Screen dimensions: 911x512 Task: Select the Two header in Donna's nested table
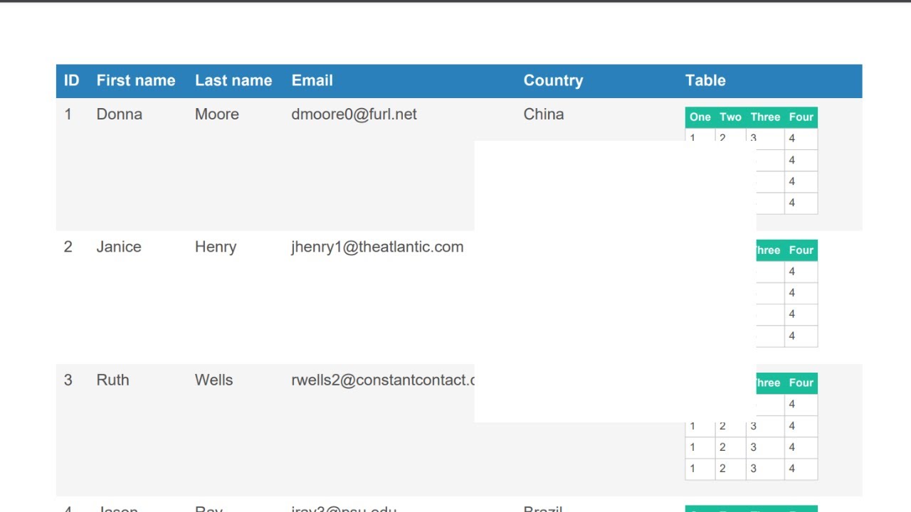pyautogui.click(x=730, y=117)
